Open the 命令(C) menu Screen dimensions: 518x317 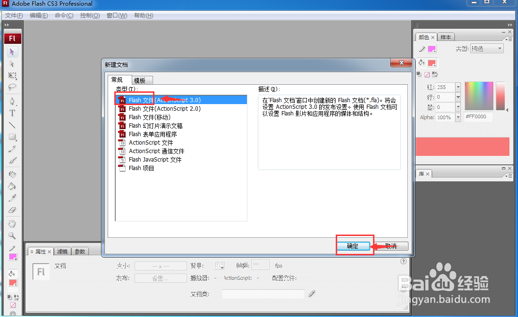click(64, 16)
